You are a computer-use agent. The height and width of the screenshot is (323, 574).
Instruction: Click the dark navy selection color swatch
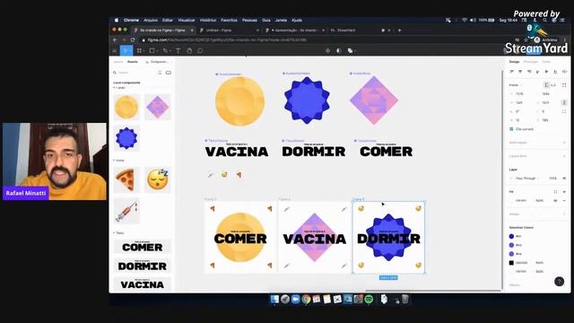click(x=511, y=236)
